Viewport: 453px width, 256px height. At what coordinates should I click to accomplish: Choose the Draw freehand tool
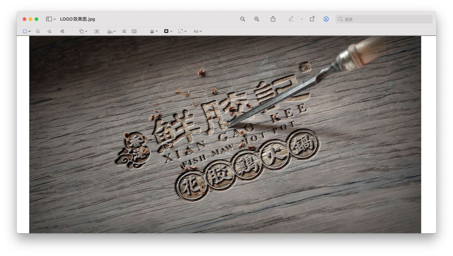click(x=62, y=31)
